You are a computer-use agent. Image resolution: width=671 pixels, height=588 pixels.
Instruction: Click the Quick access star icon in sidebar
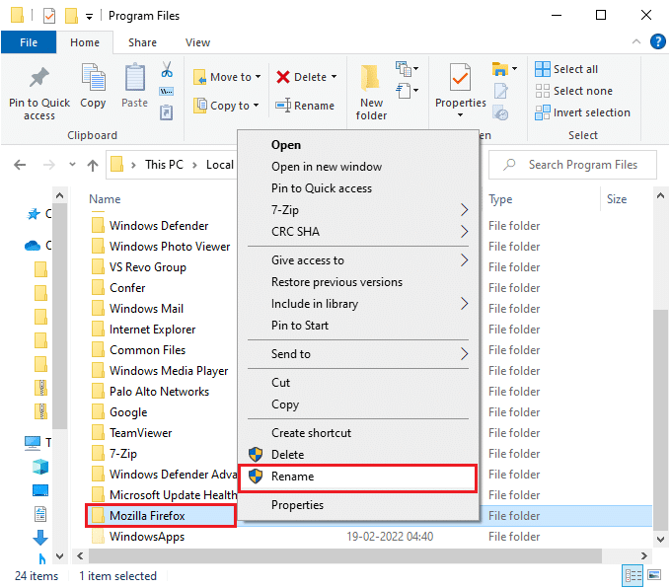pos(34,213)
